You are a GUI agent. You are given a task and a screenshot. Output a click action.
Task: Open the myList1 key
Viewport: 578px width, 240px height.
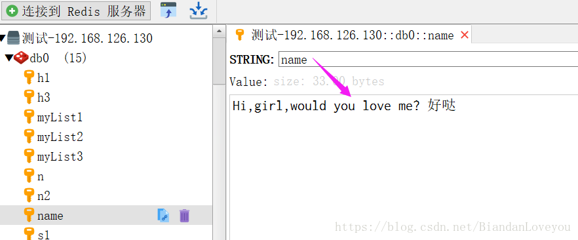pos(60,117)
